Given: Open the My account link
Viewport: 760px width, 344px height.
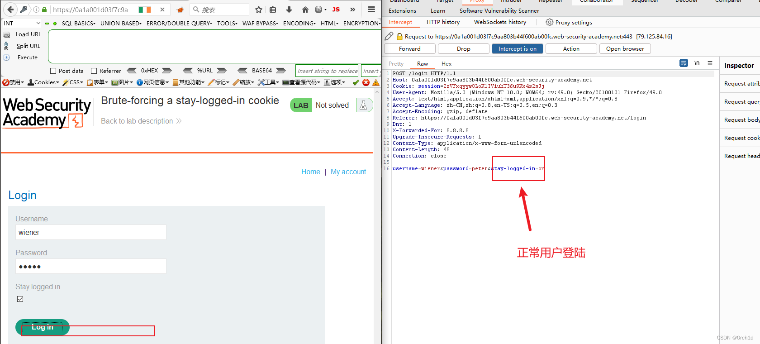Looking at the screenshot, I should tap(348, 172).
